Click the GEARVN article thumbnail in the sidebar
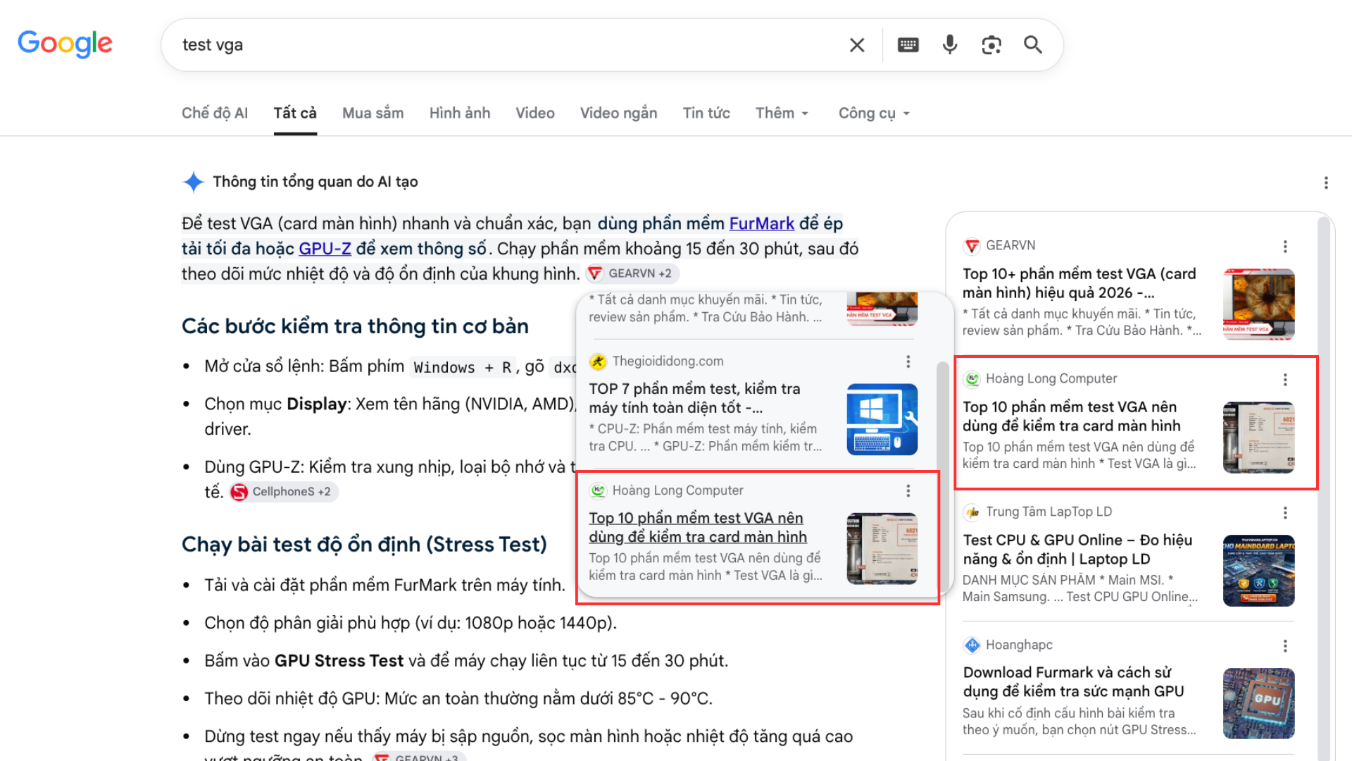 coord(1259,304)
